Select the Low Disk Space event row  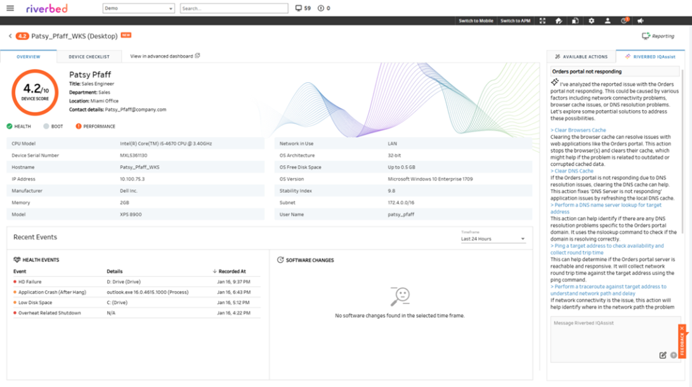point(137,302)
